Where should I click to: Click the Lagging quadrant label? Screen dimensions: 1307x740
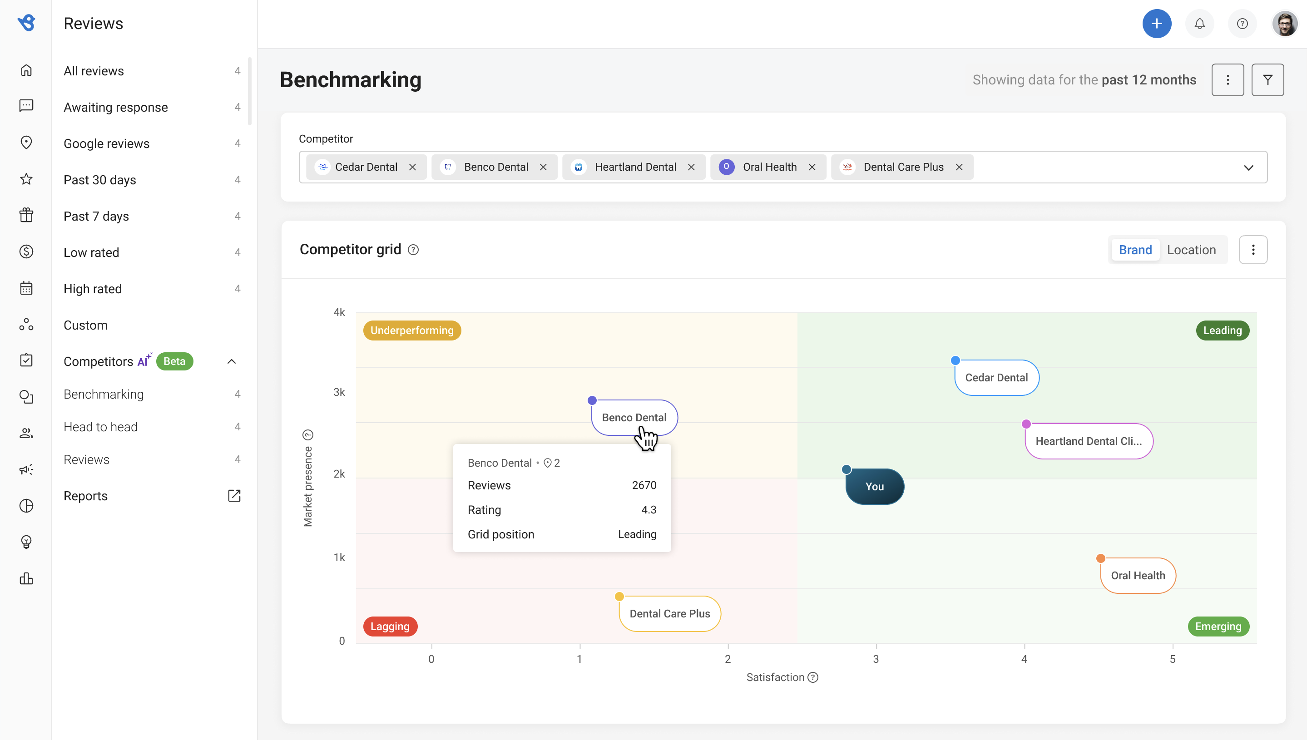[x=390, y=626]
